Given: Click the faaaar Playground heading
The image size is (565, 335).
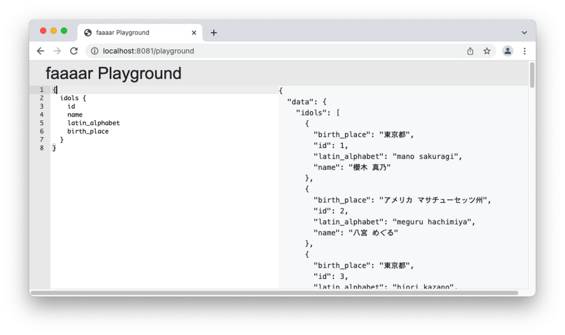Looking at the screenshot, I should (113, 73).
